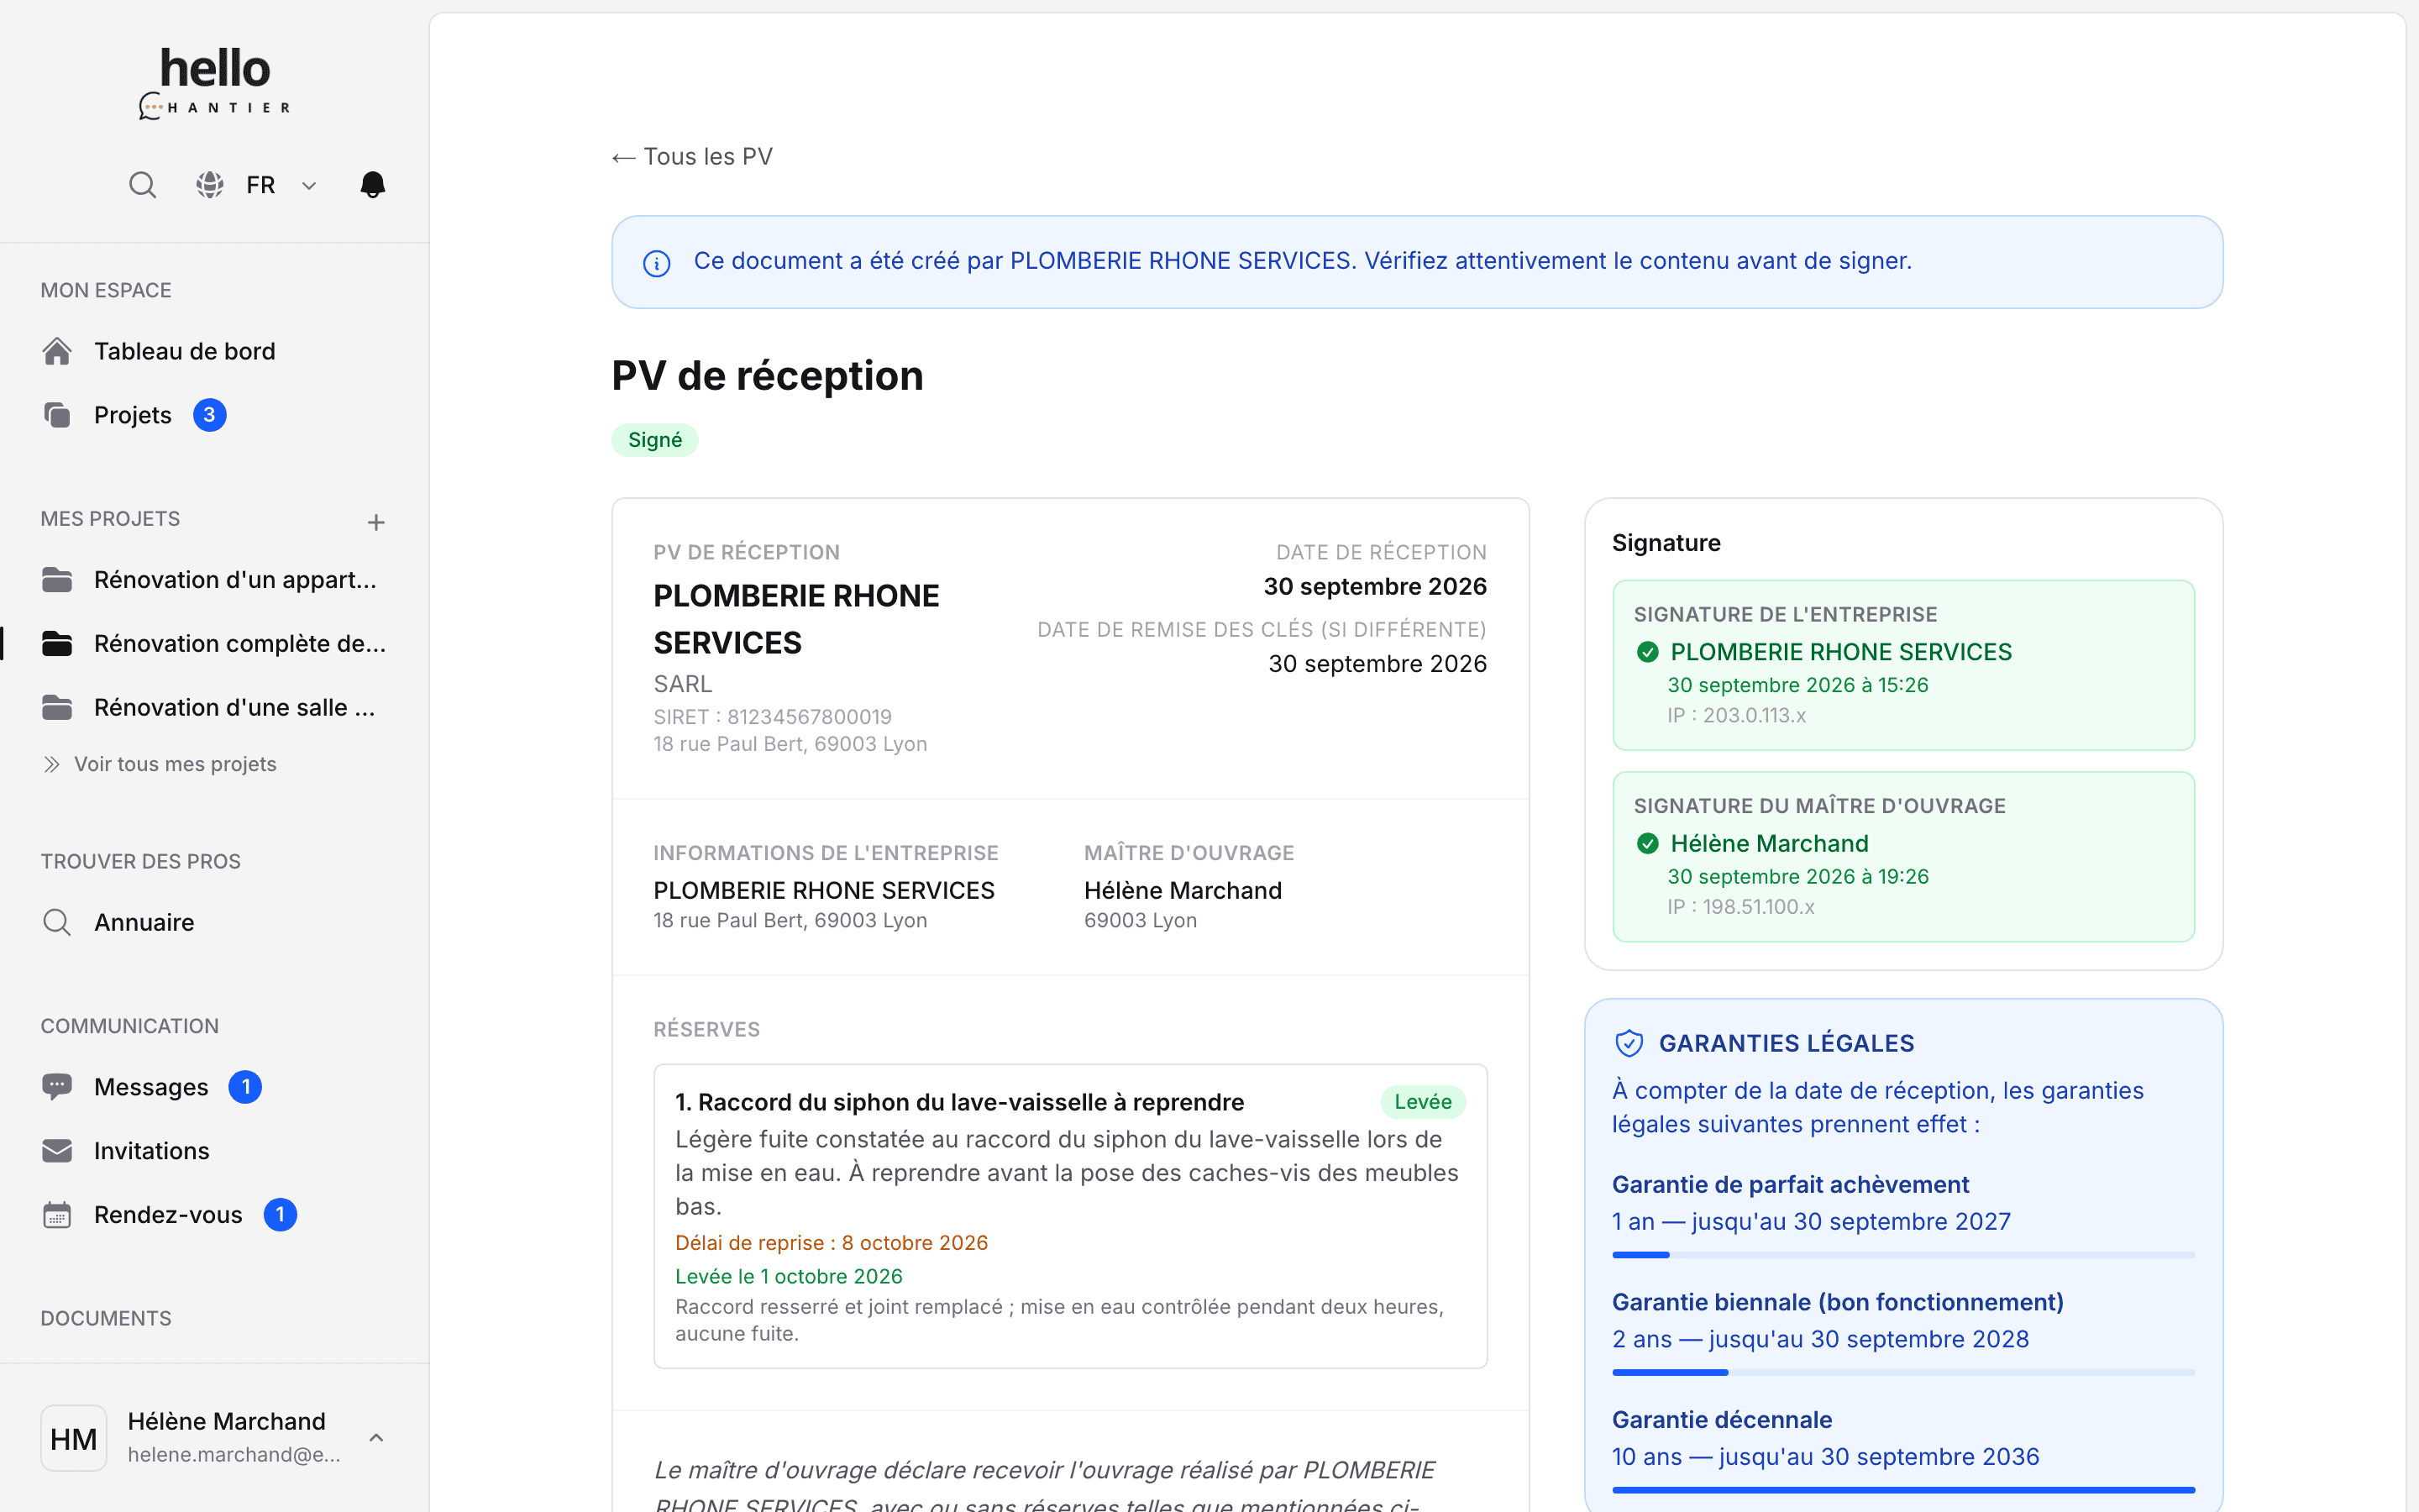The image size is (2419, 1512).
Task: Click the Invitations envelope icon
Action: [57, 1151]
